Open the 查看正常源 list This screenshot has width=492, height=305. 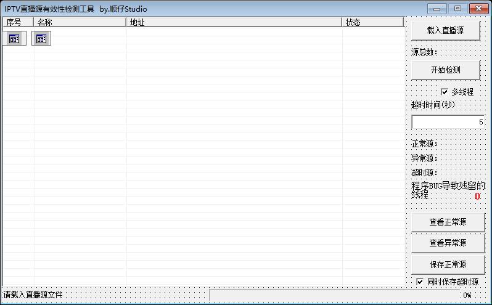pos(448,222)
